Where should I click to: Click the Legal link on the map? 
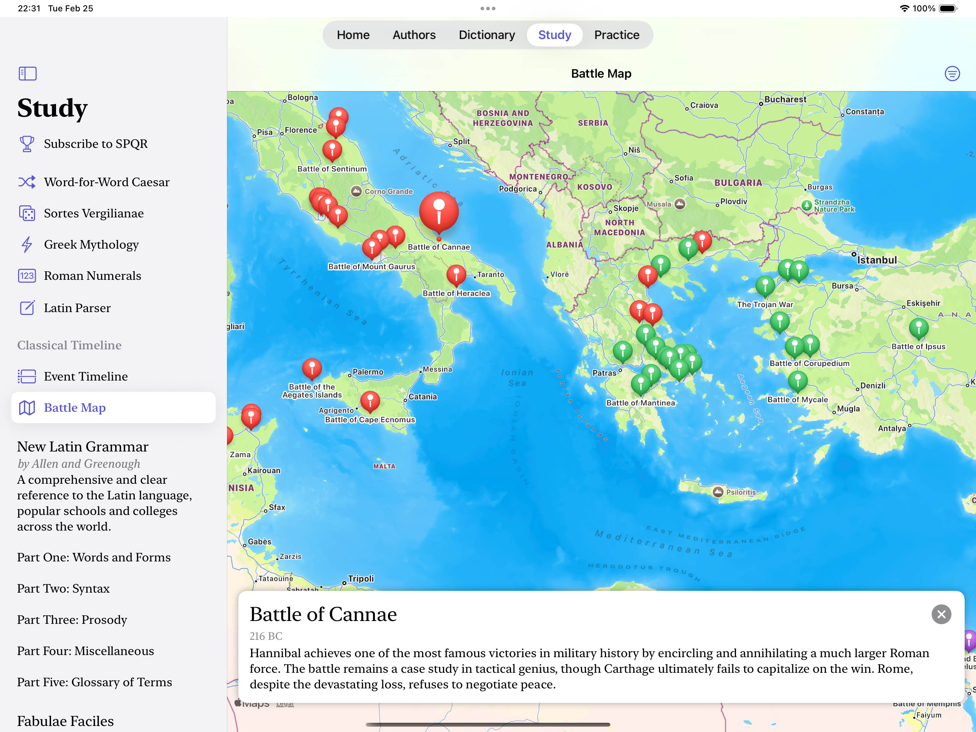pyautogui.click(x=284, y=704)
